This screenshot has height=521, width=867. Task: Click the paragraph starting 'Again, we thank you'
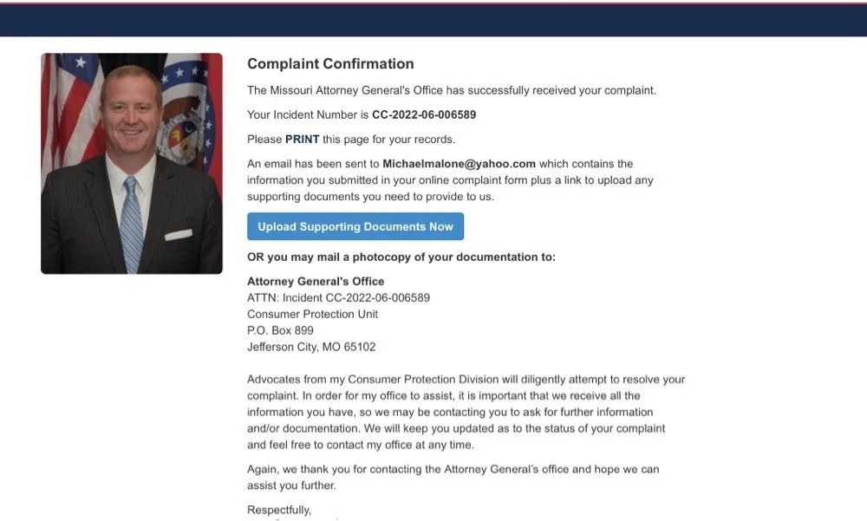[x=453, y=477]
